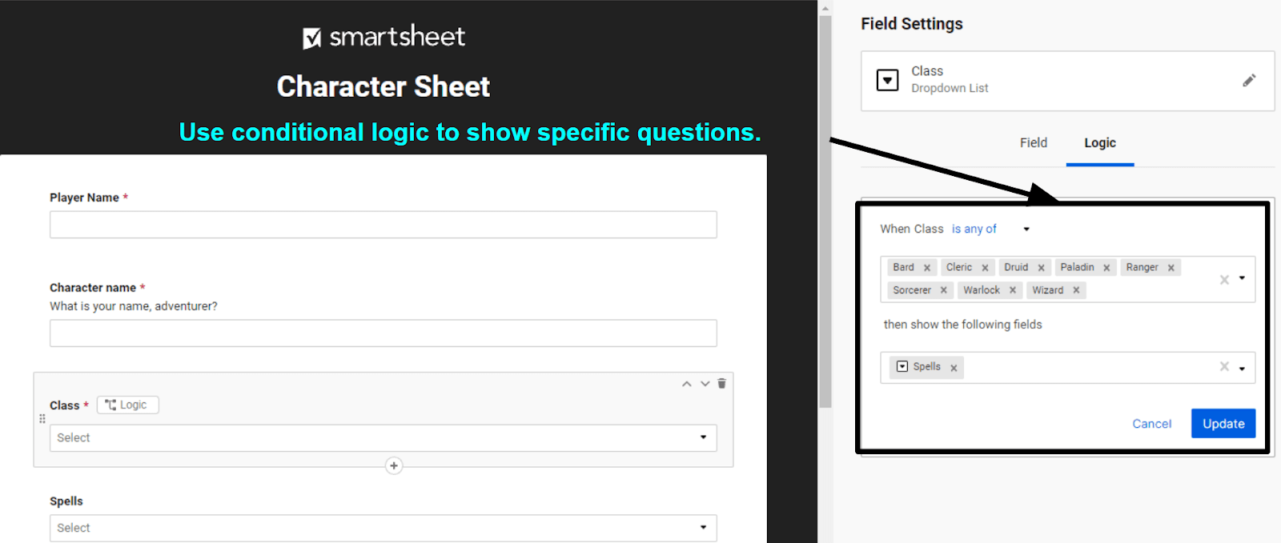The width and height of the screenshot is (1281, 543).
Task: Delete the Class field with trash icon
Action: point(721,384)
